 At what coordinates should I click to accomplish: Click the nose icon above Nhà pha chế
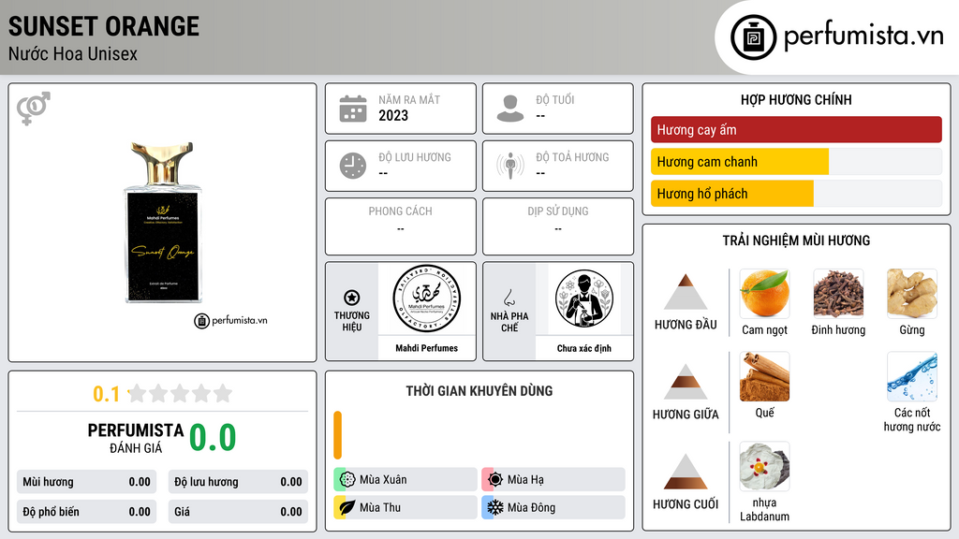[509, 298]
